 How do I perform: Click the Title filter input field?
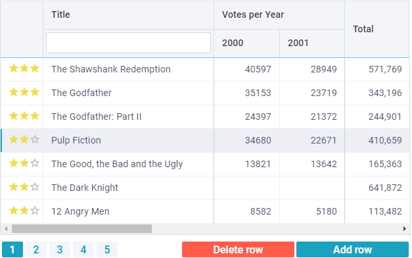click(128, 43)
